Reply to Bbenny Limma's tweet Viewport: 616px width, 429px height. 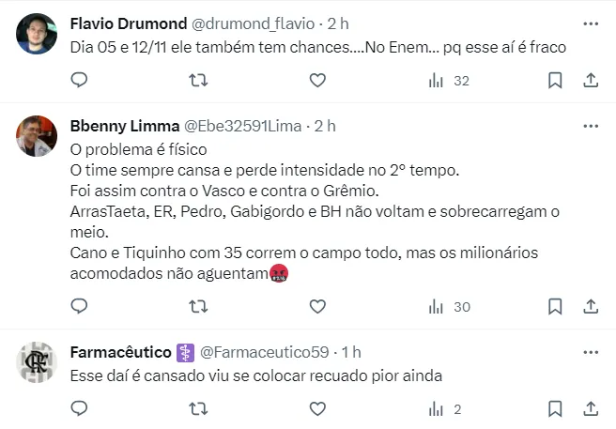tap(80, 306)
